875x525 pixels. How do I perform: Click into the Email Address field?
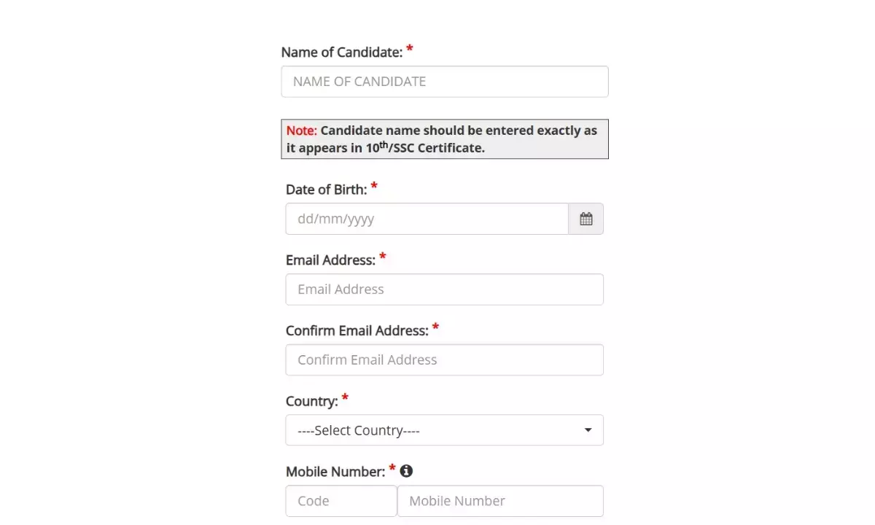click(x=444, y=289)
